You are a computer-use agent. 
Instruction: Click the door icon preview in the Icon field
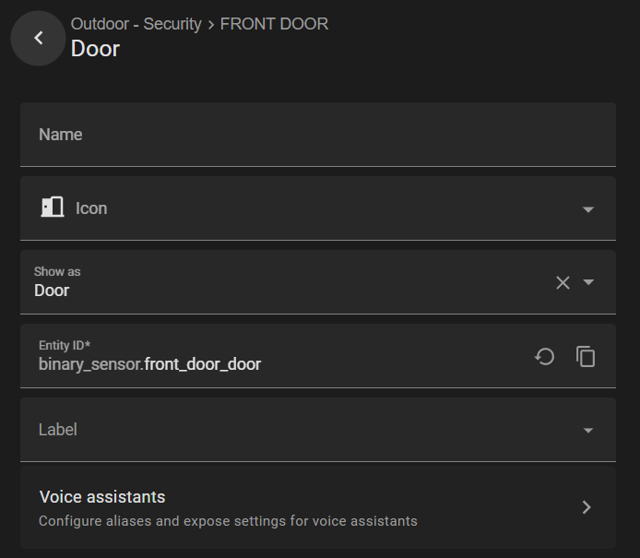[x=52, y=208]
